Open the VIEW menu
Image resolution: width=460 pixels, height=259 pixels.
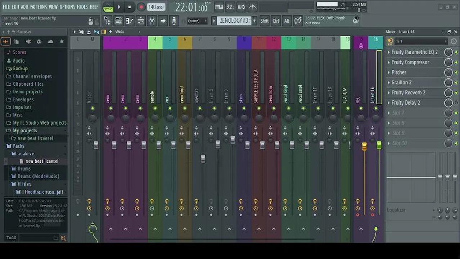tap(53, 7)
